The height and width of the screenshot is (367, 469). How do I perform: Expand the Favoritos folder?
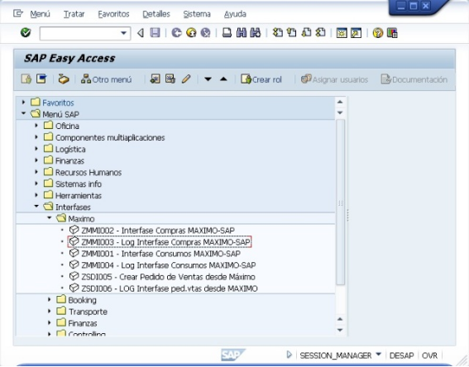pyautogui.click(x=24, y=102)
